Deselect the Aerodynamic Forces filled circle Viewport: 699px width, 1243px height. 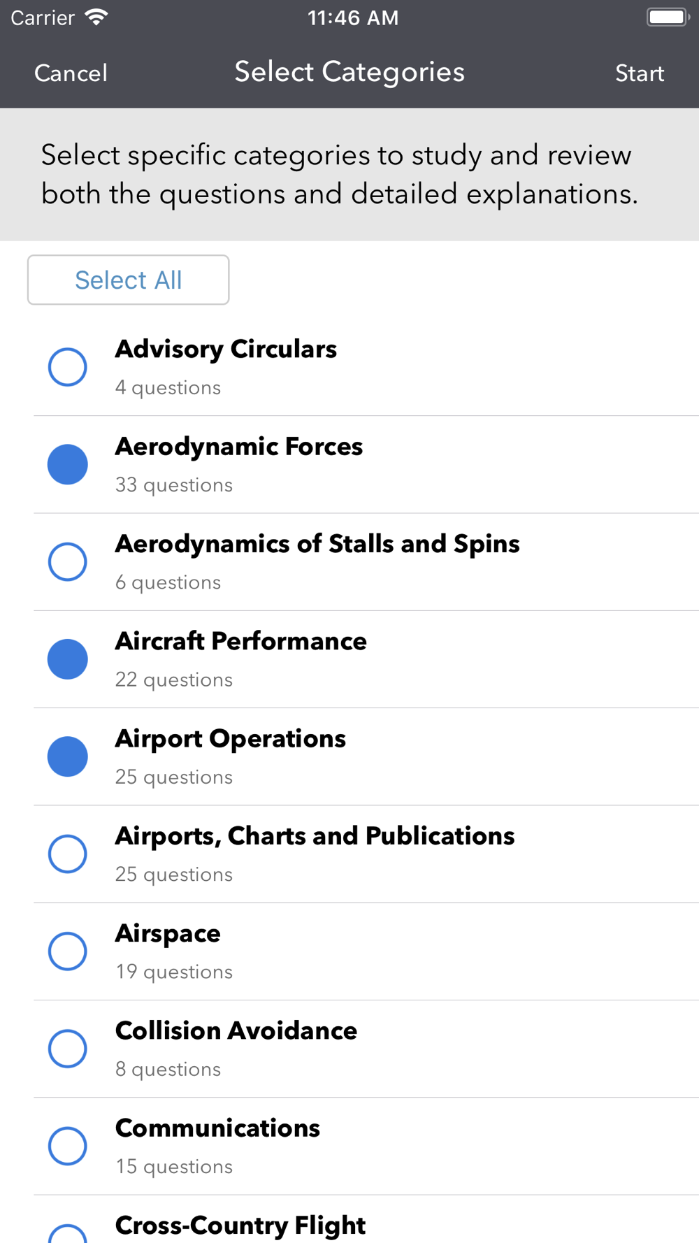(68, 464)
